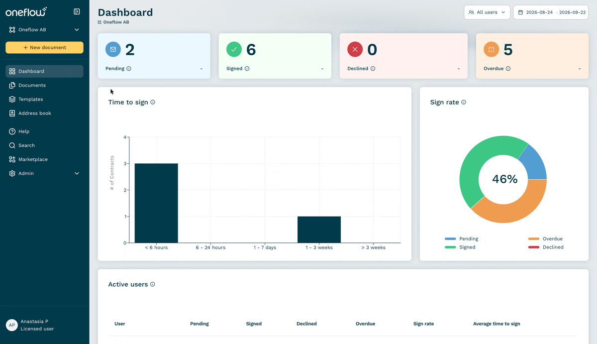Click Anastasia P user profile
Screen dimensions: 597x344
click(34, 322)
